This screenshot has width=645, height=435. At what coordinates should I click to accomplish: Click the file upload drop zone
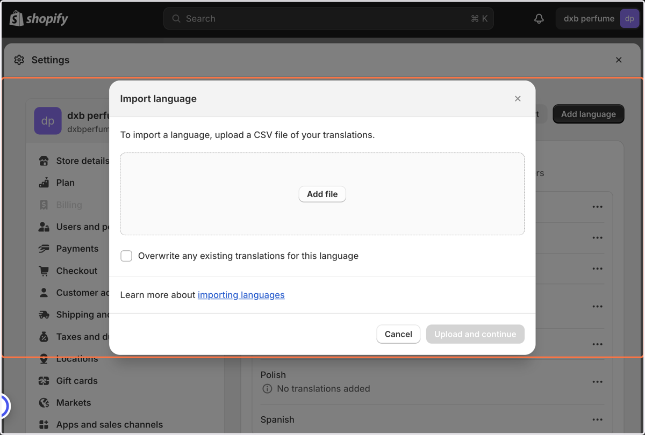coord(322,194)
